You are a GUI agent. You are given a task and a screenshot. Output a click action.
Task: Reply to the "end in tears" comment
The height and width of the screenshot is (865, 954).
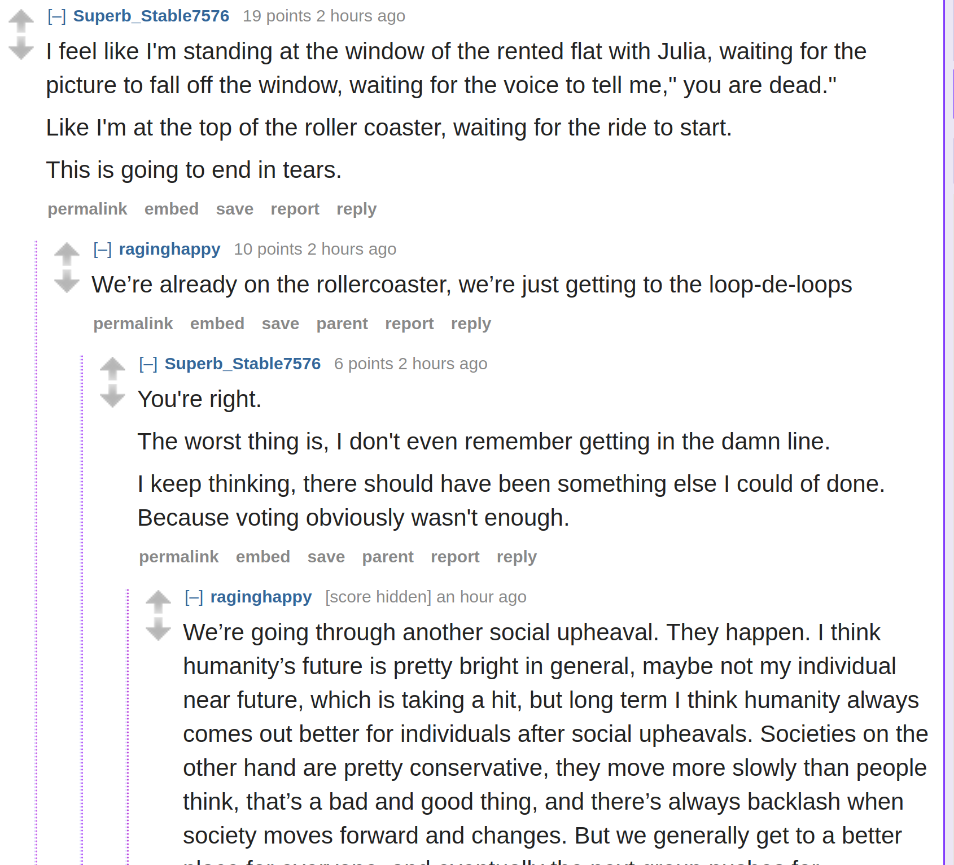pyautogui.click(x=356, y=209)
